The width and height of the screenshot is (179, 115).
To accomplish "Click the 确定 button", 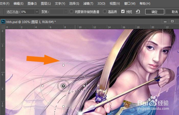I will point(154,12).
